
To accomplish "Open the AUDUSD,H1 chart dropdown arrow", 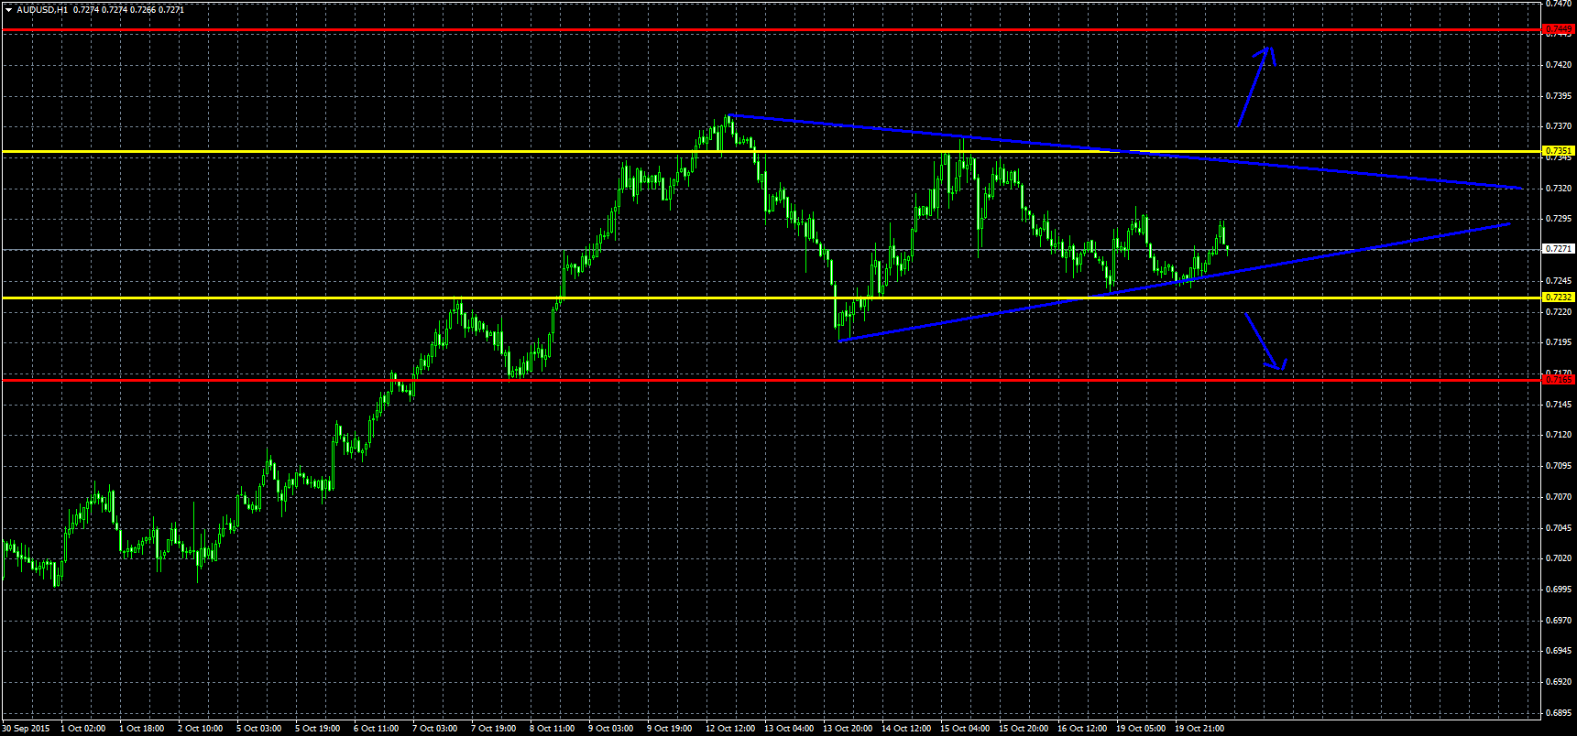I will pos(8,10).
